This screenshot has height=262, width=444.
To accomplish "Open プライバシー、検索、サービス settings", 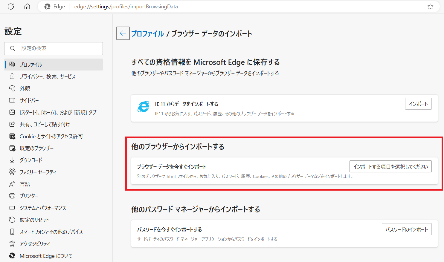I will 54,76.
